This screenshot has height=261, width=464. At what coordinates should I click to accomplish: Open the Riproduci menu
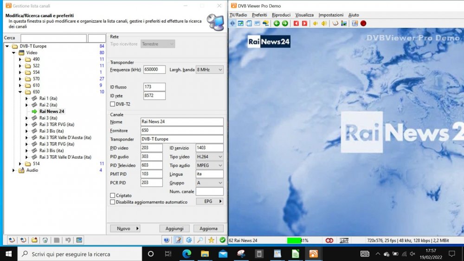(x=281, y=15)
